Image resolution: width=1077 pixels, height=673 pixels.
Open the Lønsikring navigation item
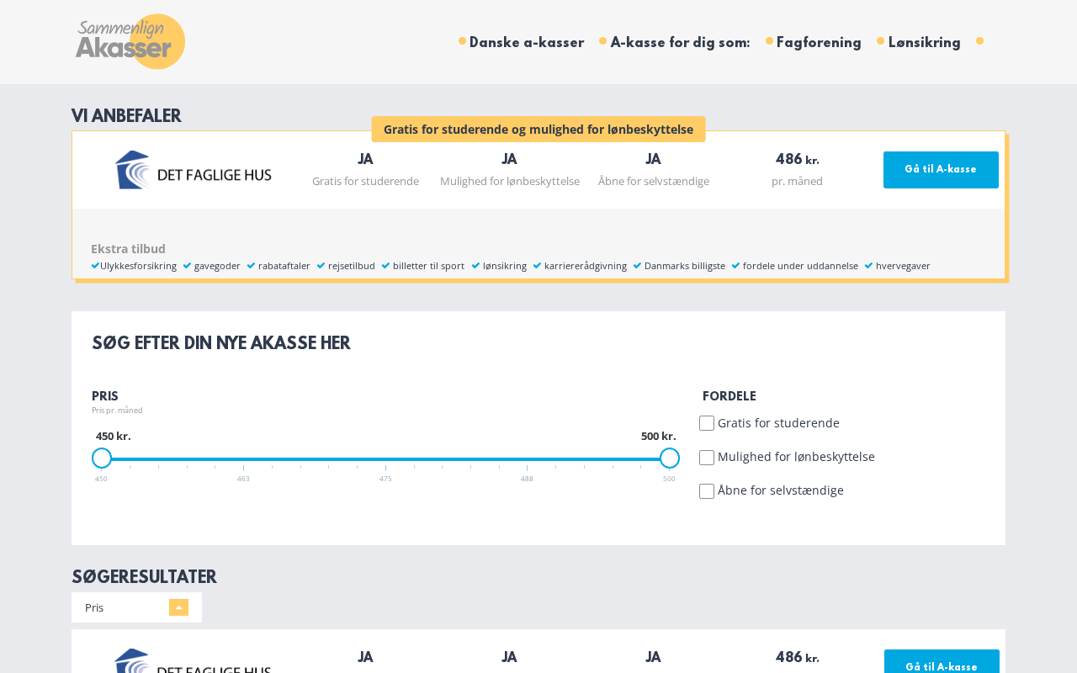pos(924,43)
